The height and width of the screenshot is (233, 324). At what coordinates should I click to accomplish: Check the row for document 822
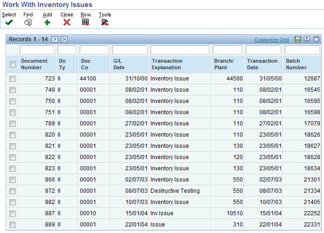click(x=12, y=158)
